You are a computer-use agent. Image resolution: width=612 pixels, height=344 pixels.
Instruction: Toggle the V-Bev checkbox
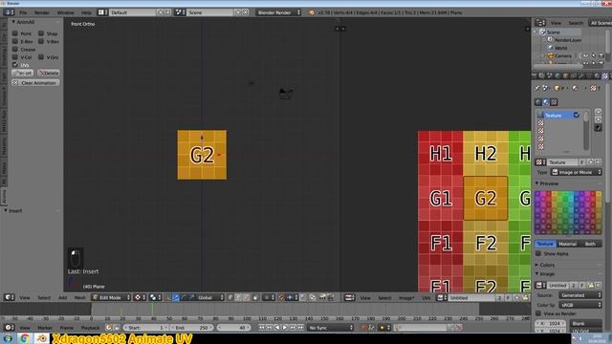pyautogui.click(x=41, y=41)
